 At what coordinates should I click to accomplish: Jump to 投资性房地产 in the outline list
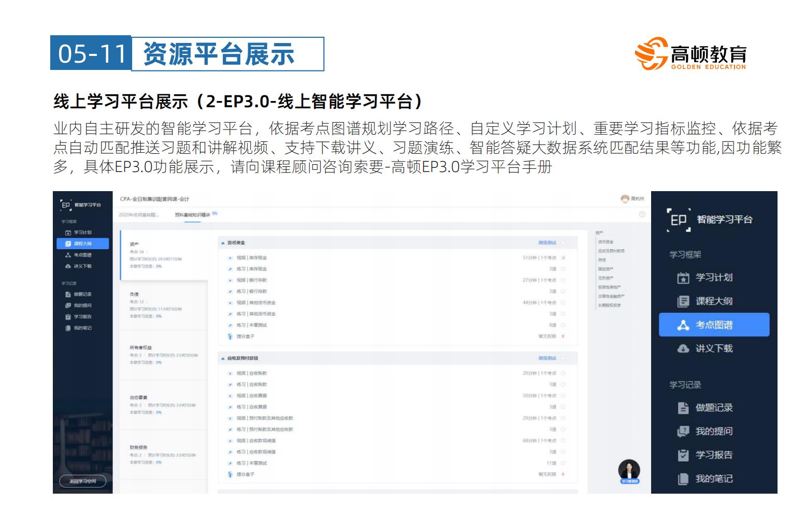tap(609, 287)
